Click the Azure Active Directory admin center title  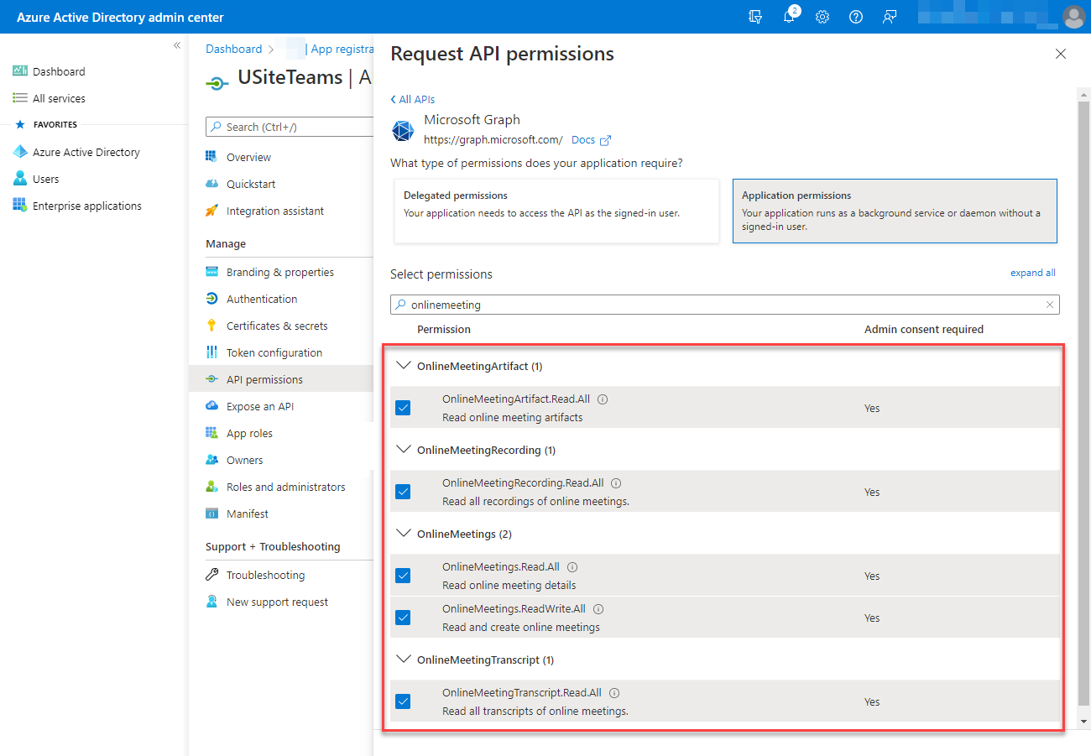tap(120, 17)
